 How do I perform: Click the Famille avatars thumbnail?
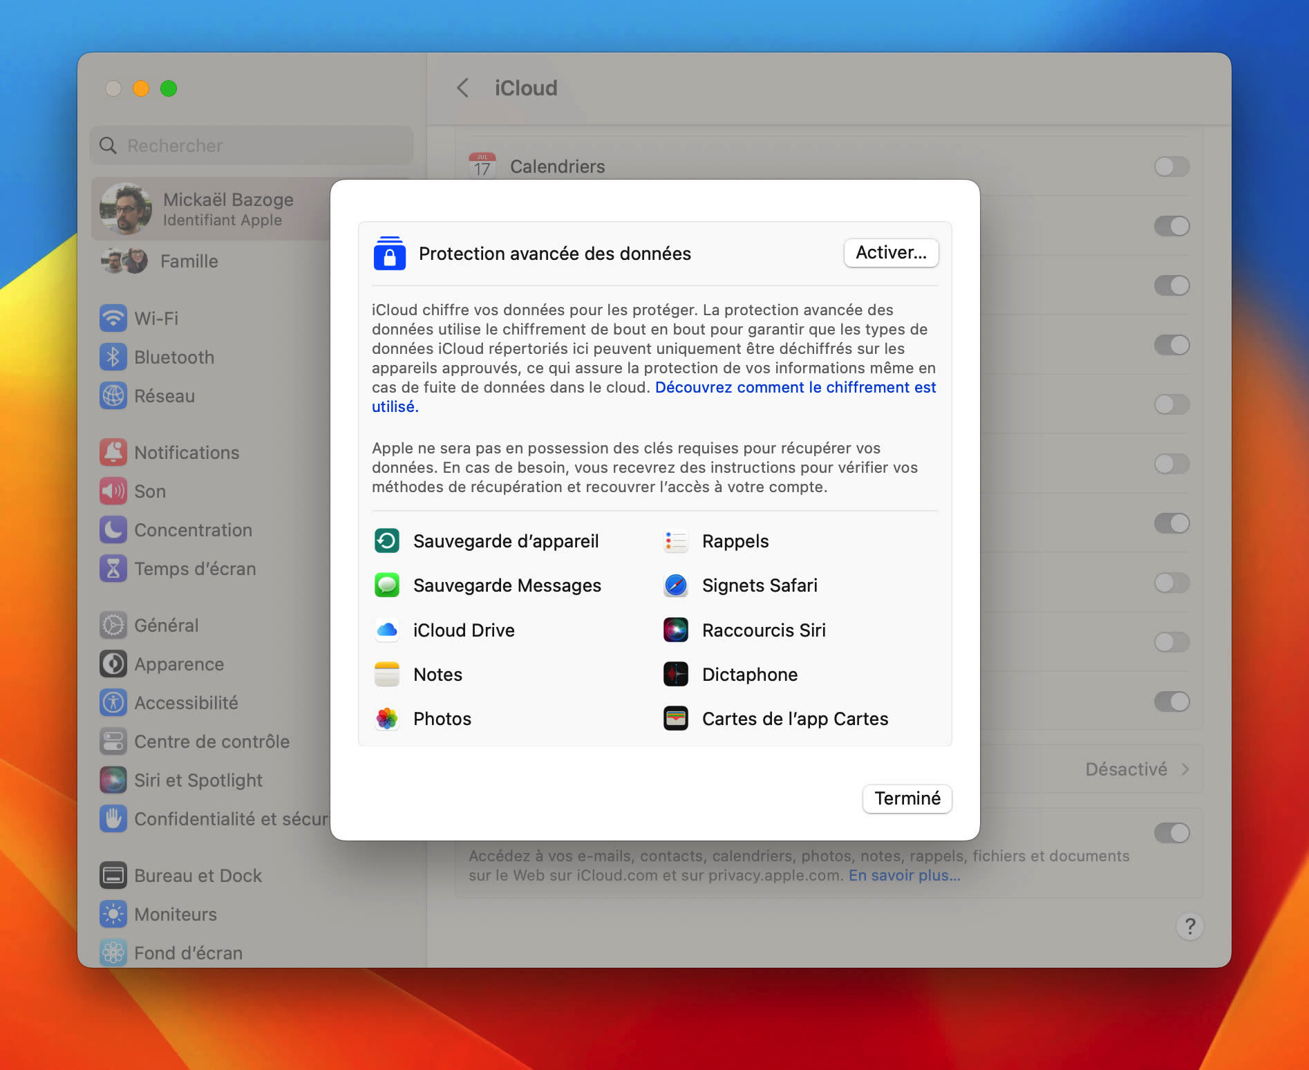tap(124, 261)
